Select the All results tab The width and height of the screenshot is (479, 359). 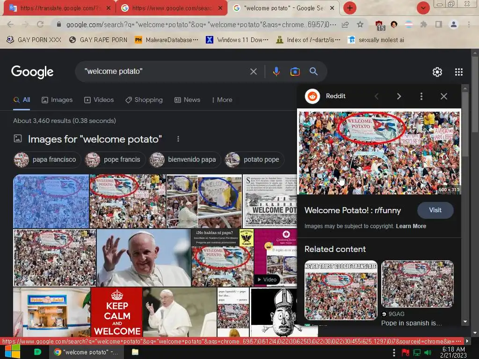(22, 100)
